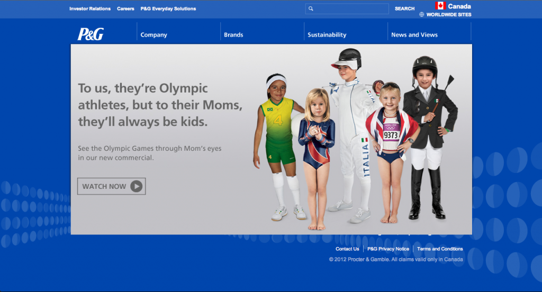Click the headline 'To us, they're Olympic athletes'
Image resolution: width=542 pixels, height=292 pixels.
click(160, 105)
